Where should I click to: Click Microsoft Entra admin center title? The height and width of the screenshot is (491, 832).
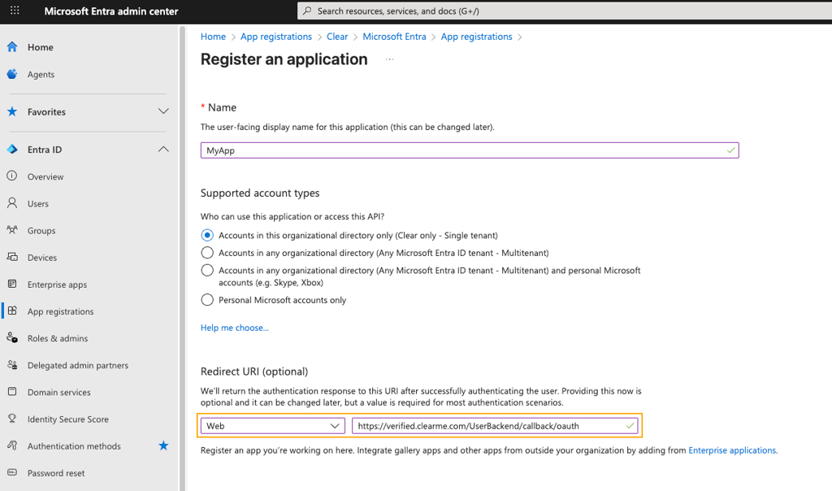coord(110,11)
